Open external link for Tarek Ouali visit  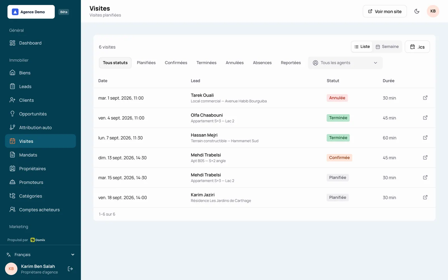pos(425,98)
